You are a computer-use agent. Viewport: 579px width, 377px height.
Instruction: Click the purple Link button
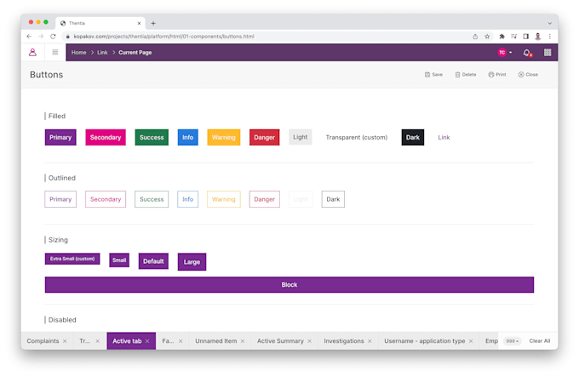pyautogui.click(x=444, y=137)
